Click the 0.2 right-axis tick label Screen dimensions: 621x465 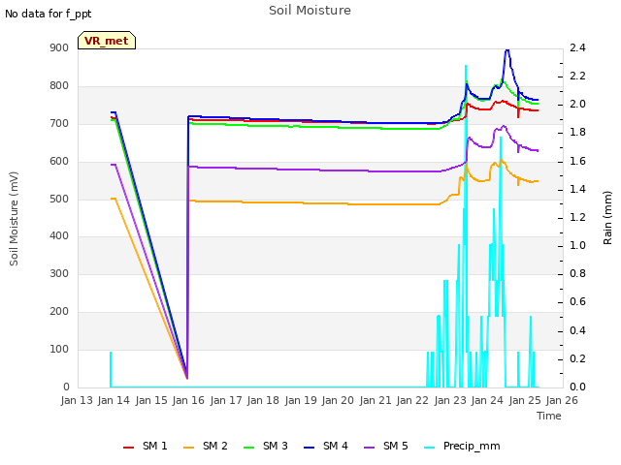pyautogui.click(x=577, y=359)
